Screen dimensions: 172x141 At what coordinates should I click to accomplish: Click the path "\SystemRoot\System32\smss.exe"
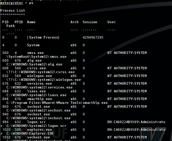pos(36,57)
